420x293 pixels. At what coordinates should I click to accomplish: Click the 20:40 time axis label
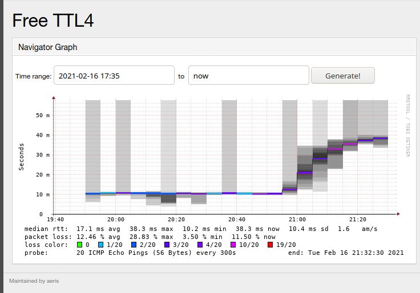click(x=236, y=220)
